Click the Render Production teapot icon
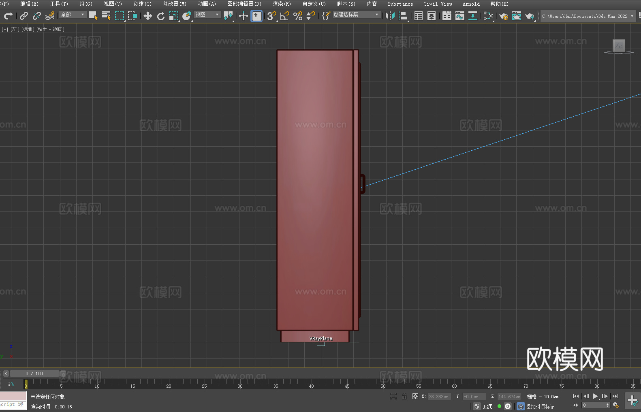Viewport: 641px width, 412px height. 530,16
